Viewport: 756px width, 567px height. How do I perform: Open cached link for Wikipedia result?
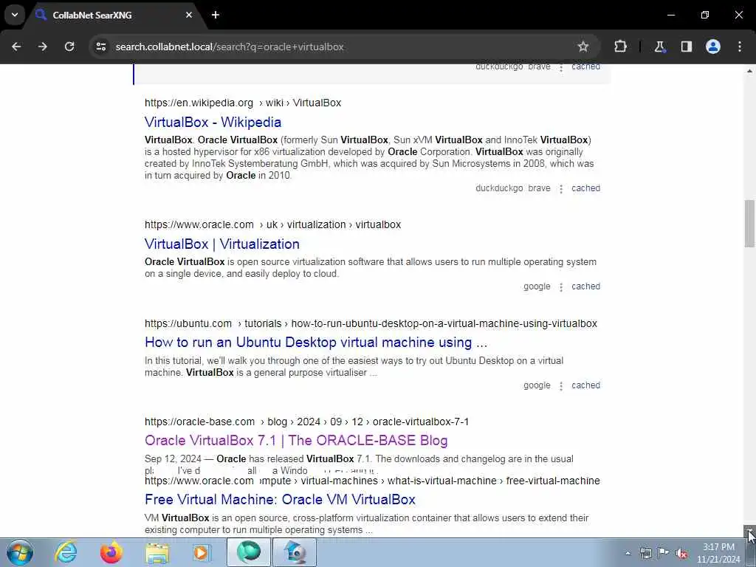585,188
